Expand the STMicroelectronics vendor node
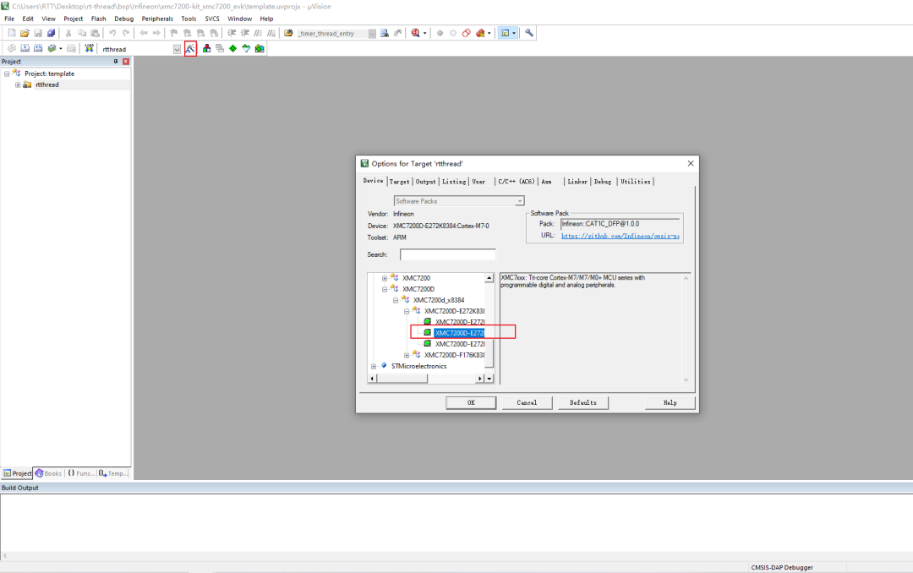 pos(374,366)
